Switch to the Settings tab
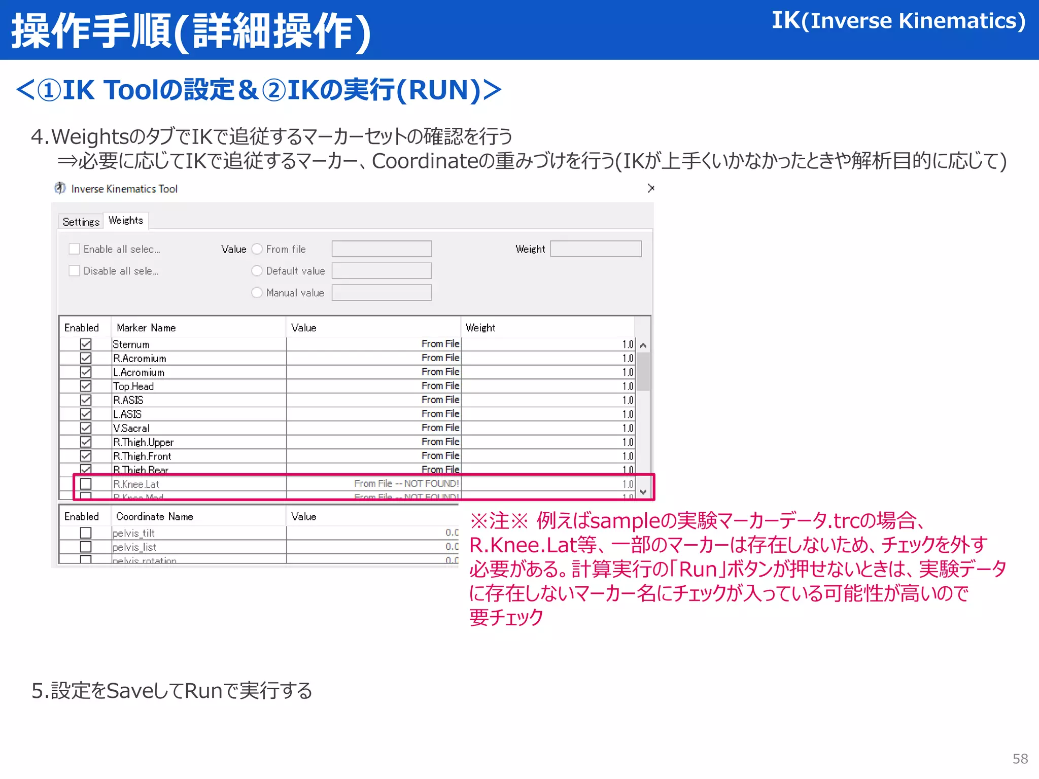 [81, 222]
